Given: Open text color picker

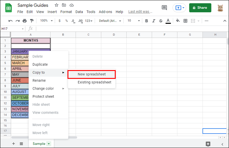Looking at the screenshot, I should pyautogui.click(x=168, y=21).
